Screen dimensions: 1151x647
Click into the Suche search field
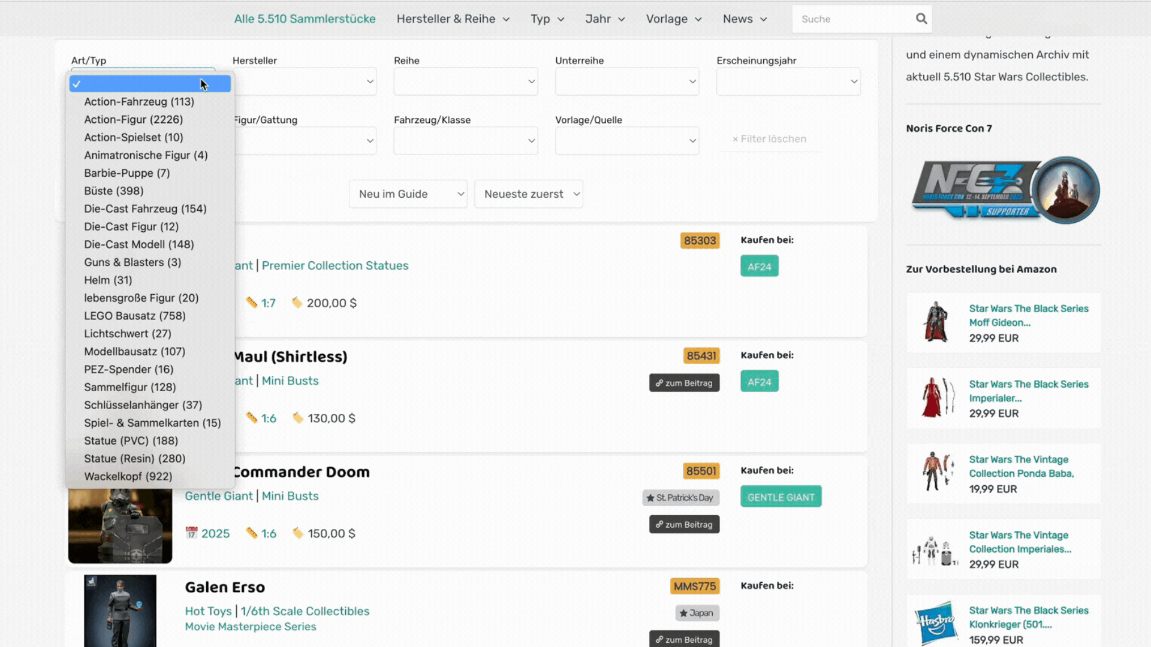[x=851, y=19]
